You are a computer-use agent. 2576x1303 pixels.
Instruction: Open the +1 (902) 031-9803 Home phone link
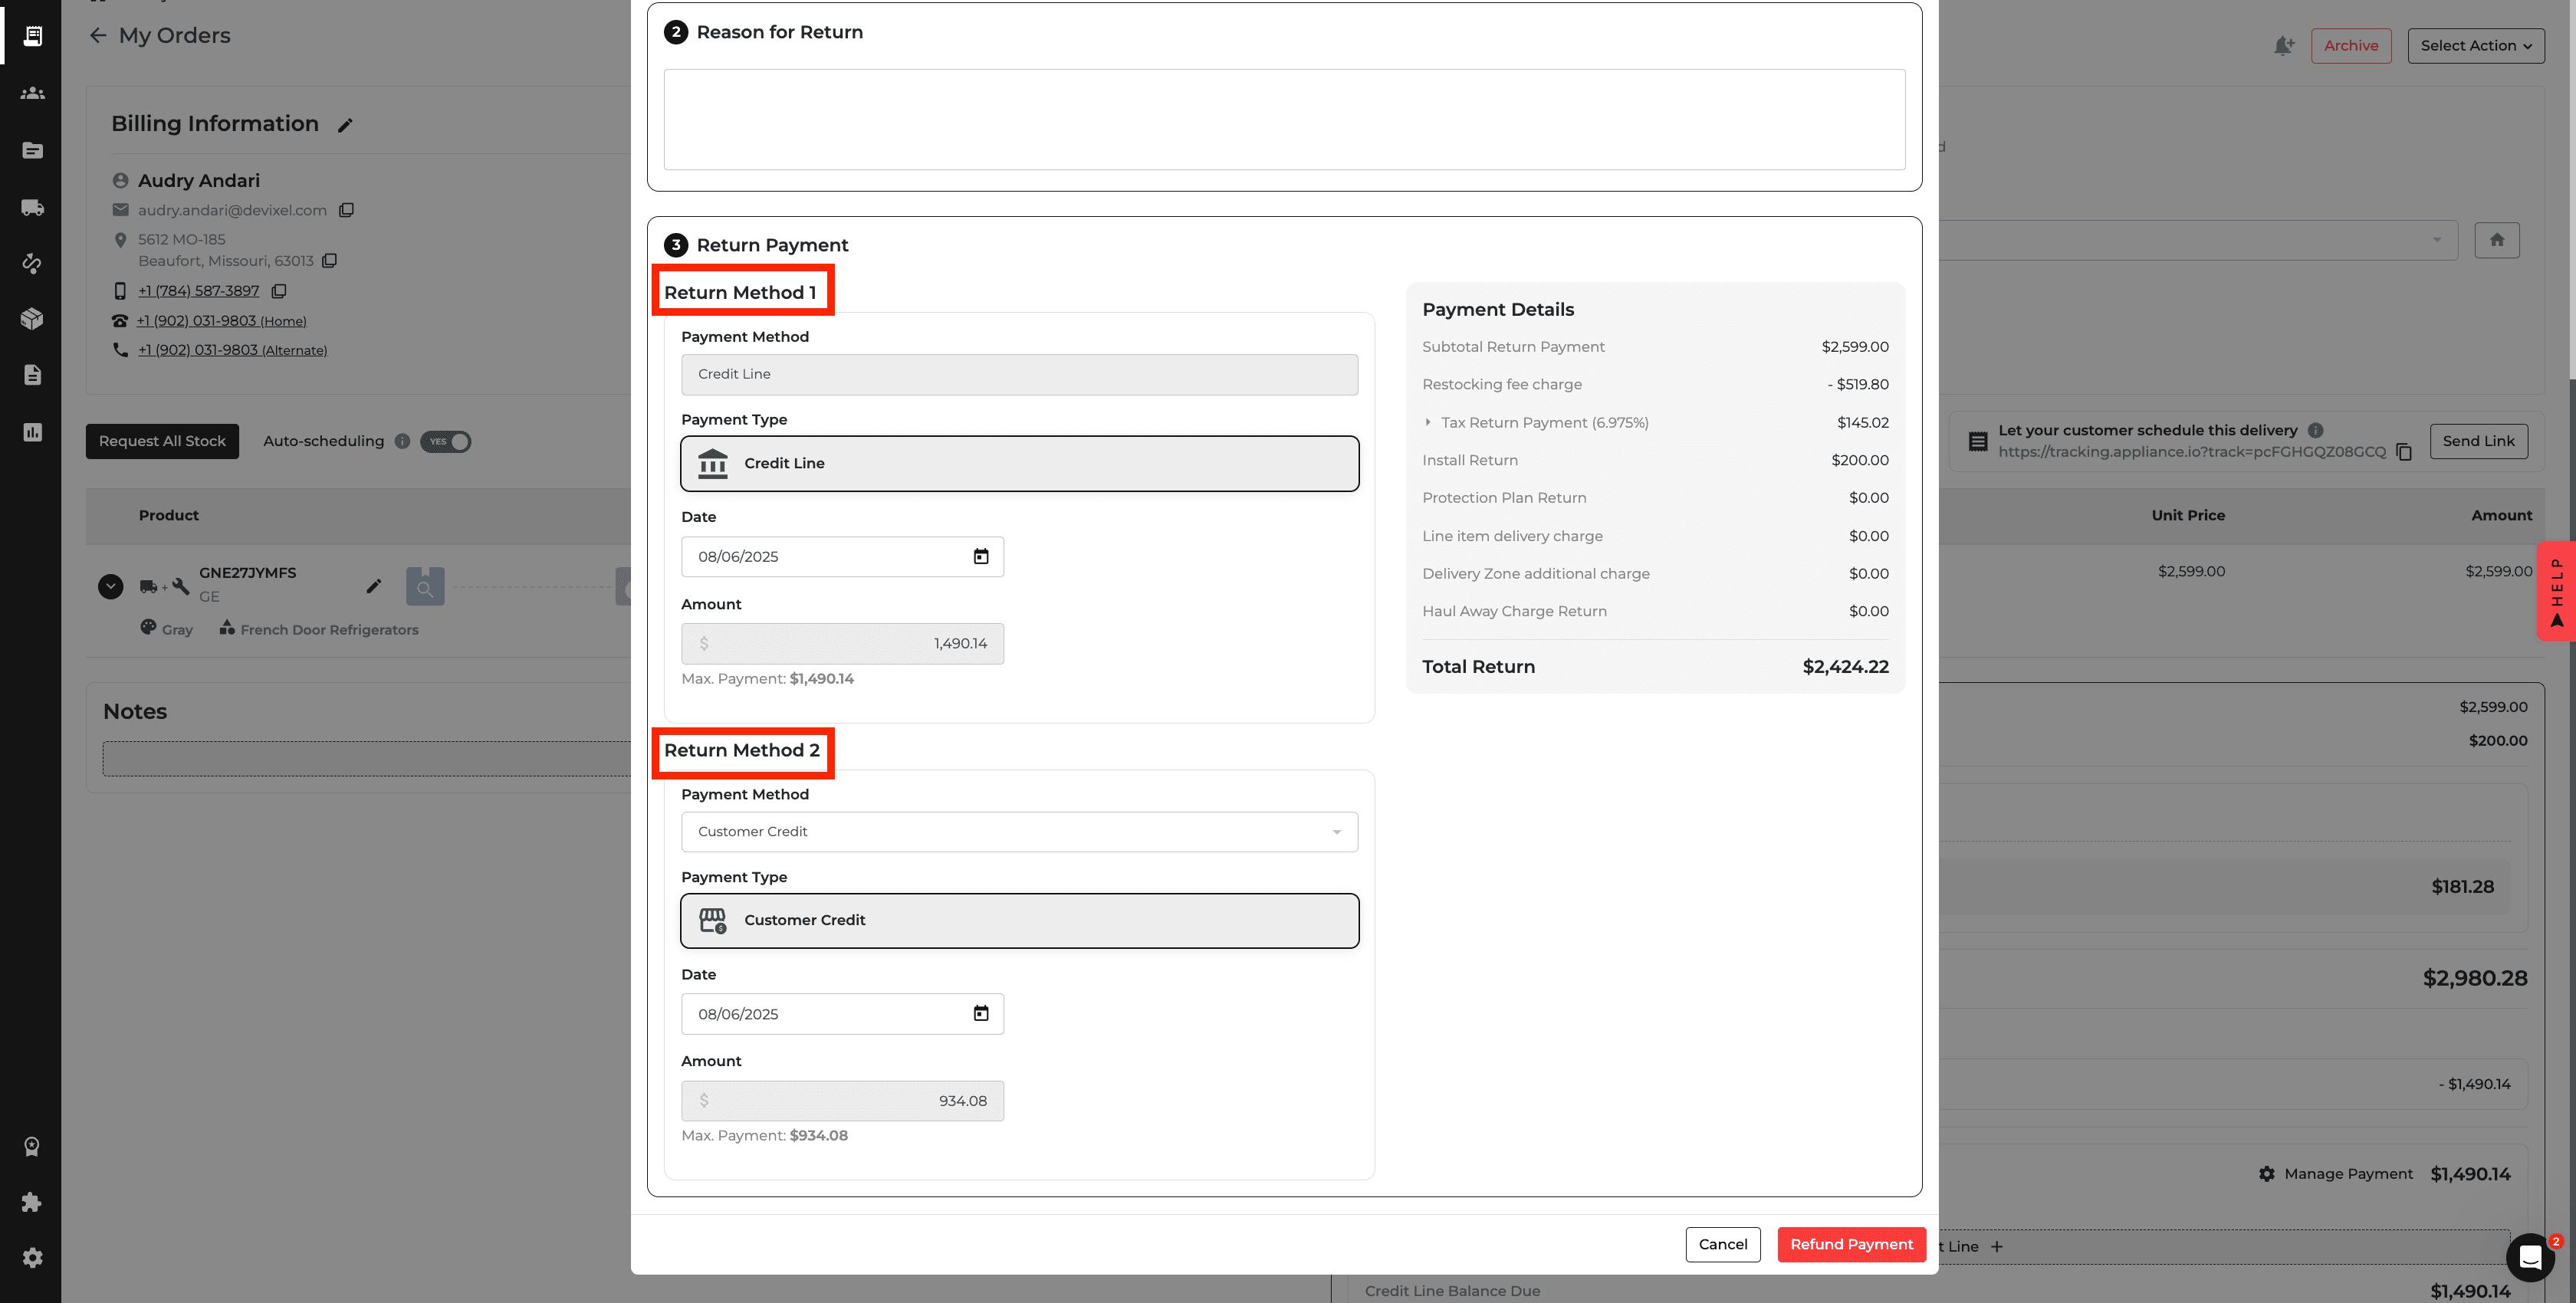tap(222, 321)
